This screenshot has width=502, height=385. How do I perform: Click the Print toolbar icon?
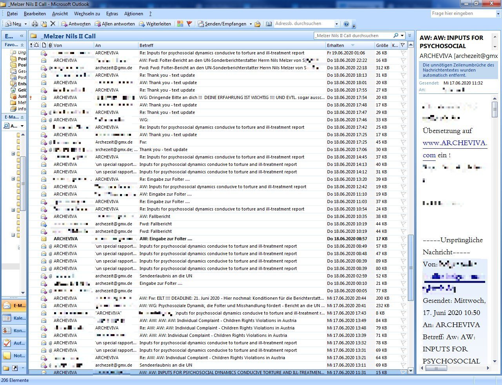(x=35, y=24)
